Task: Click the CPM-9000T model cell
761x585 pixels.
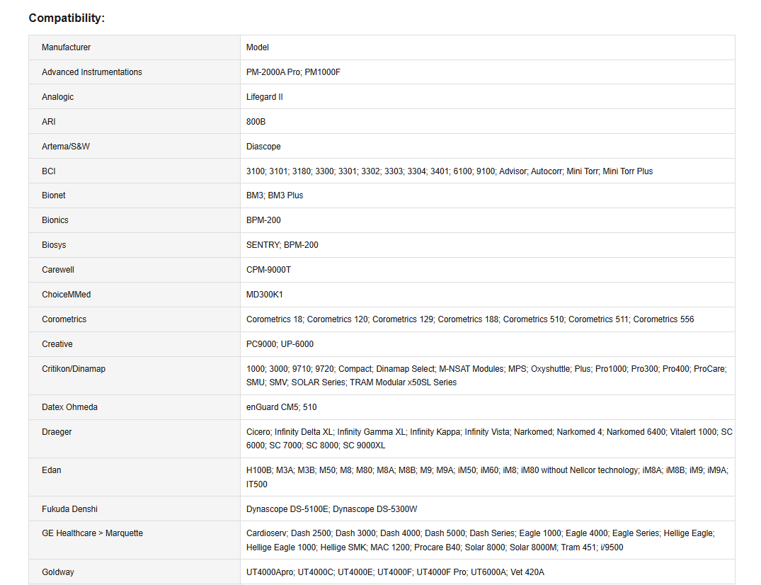Action: [x=268, y=270]
